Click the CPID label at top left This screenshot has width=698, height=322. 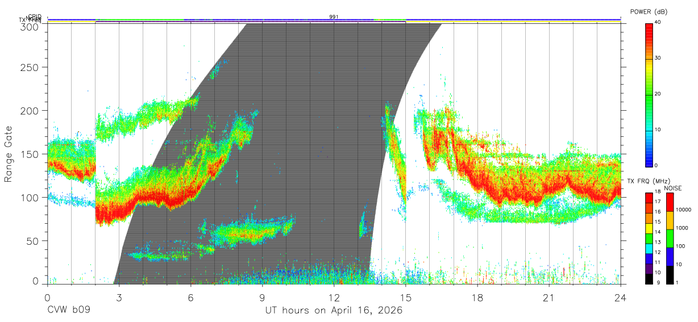point(34,16)
